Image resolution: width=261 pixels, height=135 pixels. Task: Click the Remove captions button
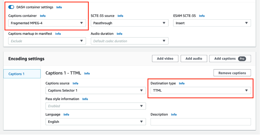point(232,73)
